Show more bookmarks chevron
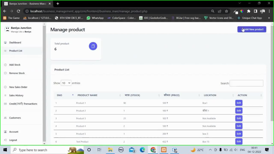Image resolution: width=274 pixels, height=154 pixels. (269, 18)
